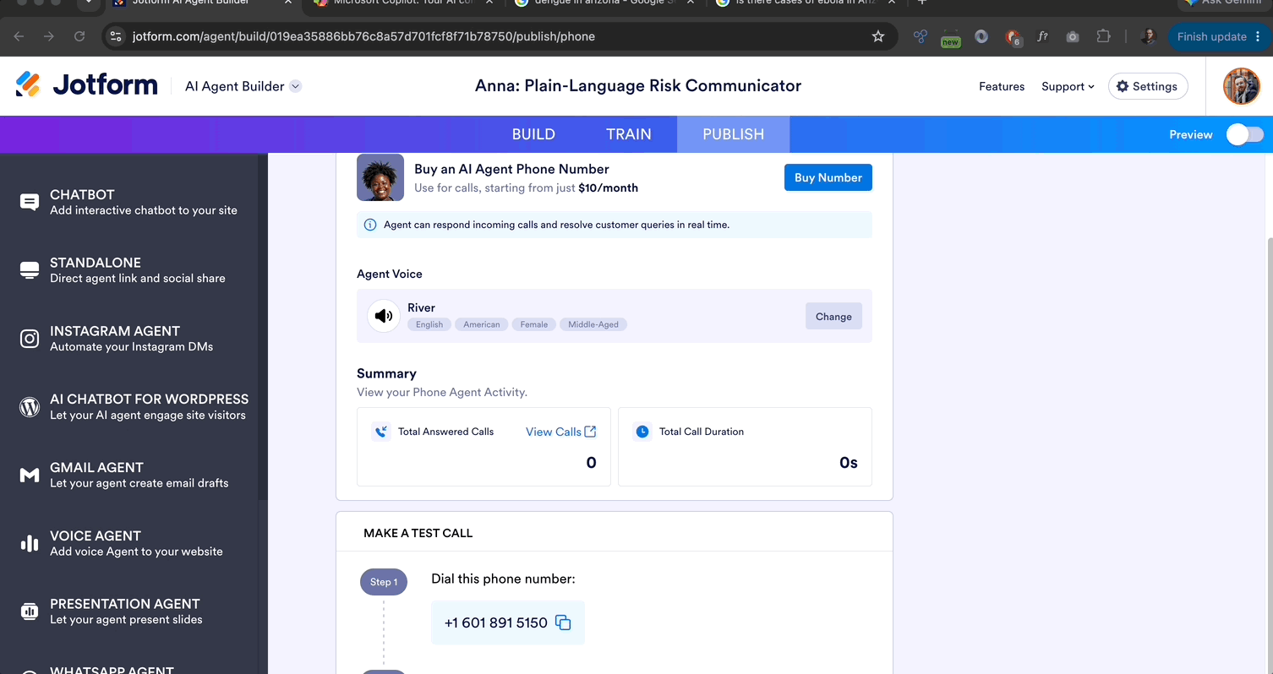Click the f? extension icon

[1042, 36]
